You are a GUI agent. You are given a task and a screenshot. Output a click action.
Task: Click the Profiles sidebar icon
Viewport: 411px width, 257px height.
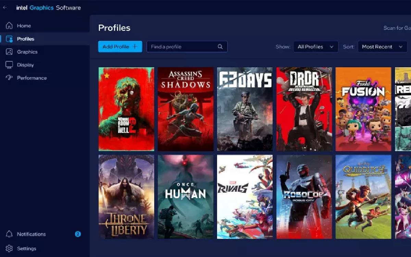9,39
